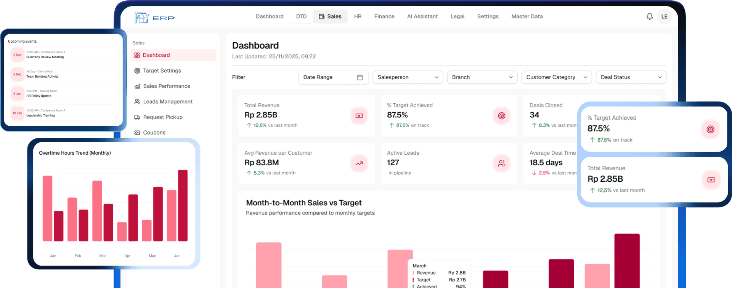
Task: Open the Deal Status dropdown
Action: (631, 77)
